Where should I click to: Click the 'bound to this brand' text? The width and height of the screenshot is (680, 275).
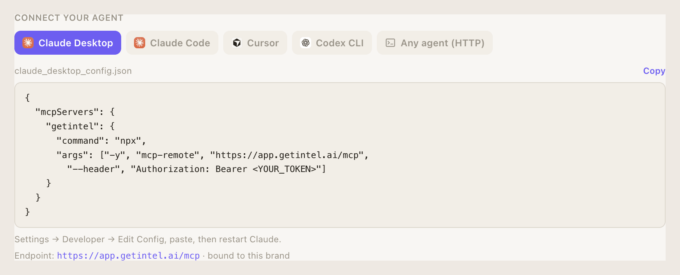click(249, 256)
